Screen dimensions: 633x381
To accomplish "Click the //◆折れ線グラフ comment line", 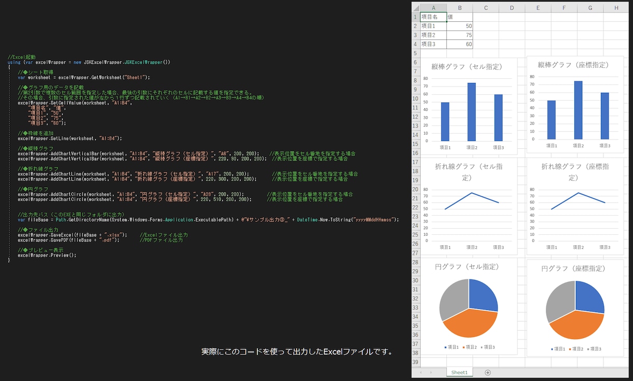I will pyautogui.click(x=38, y=168).
